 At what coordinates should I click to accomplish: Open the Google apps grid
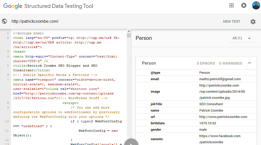231,5
